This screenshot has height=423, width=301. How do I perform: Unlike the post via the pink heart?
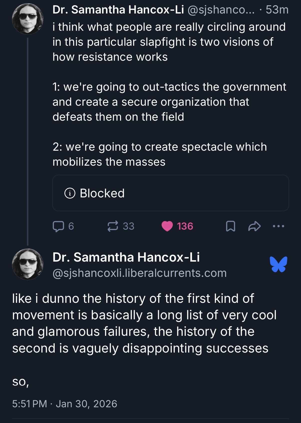[x=167, y=226]
